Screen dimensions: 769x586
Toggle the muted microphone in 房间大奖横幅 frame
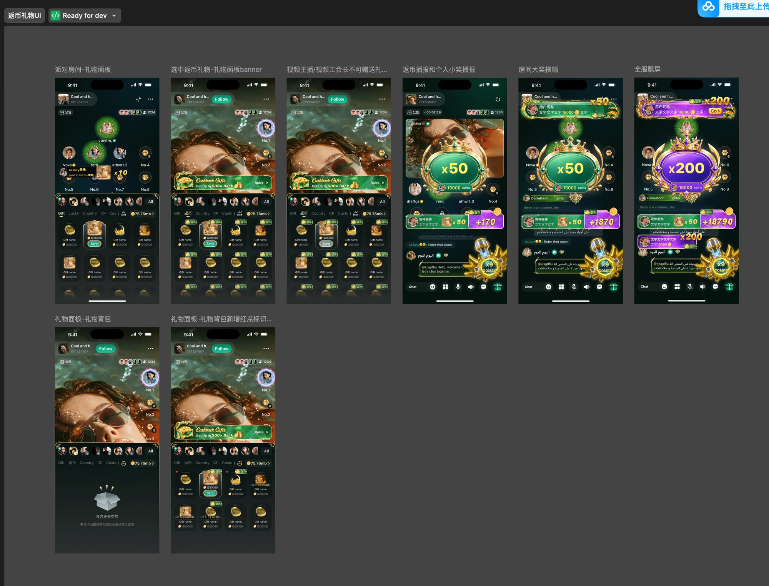tap(574, 287)
